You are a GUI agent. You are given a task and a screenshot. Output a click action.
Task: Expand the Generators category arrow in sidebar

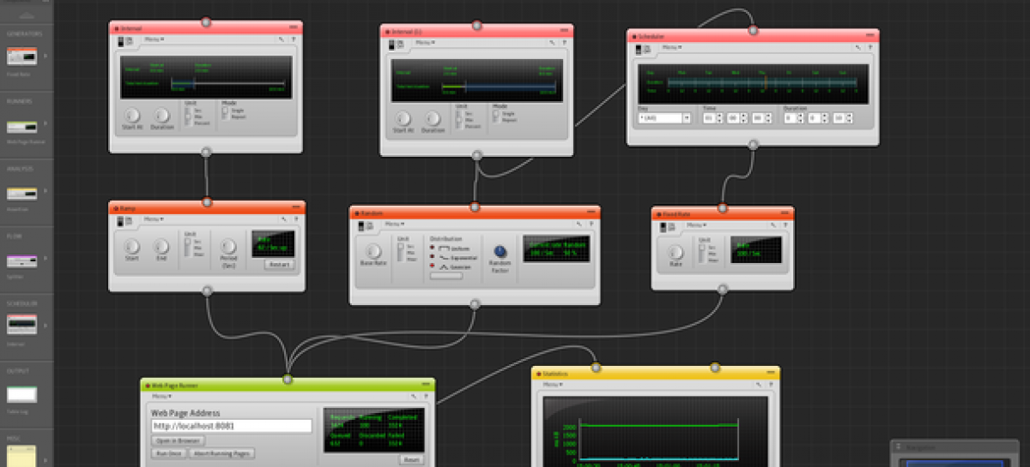pyautogui.click(x=45, y=57)
